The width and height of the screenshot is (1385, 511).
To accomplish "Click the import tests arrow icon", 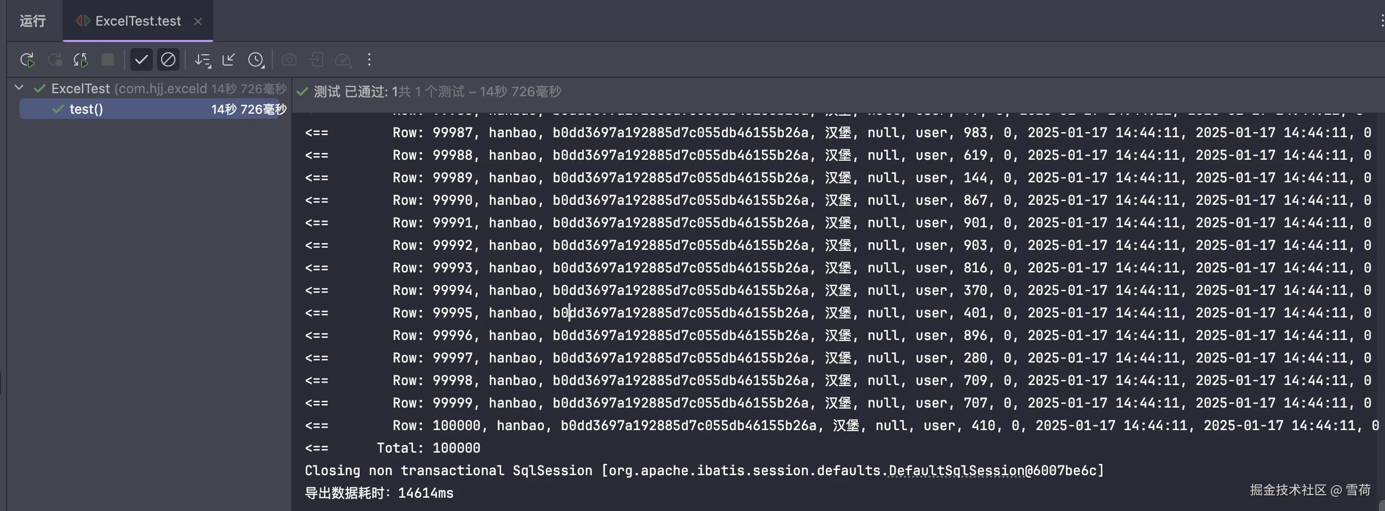I will pos(229,59).
